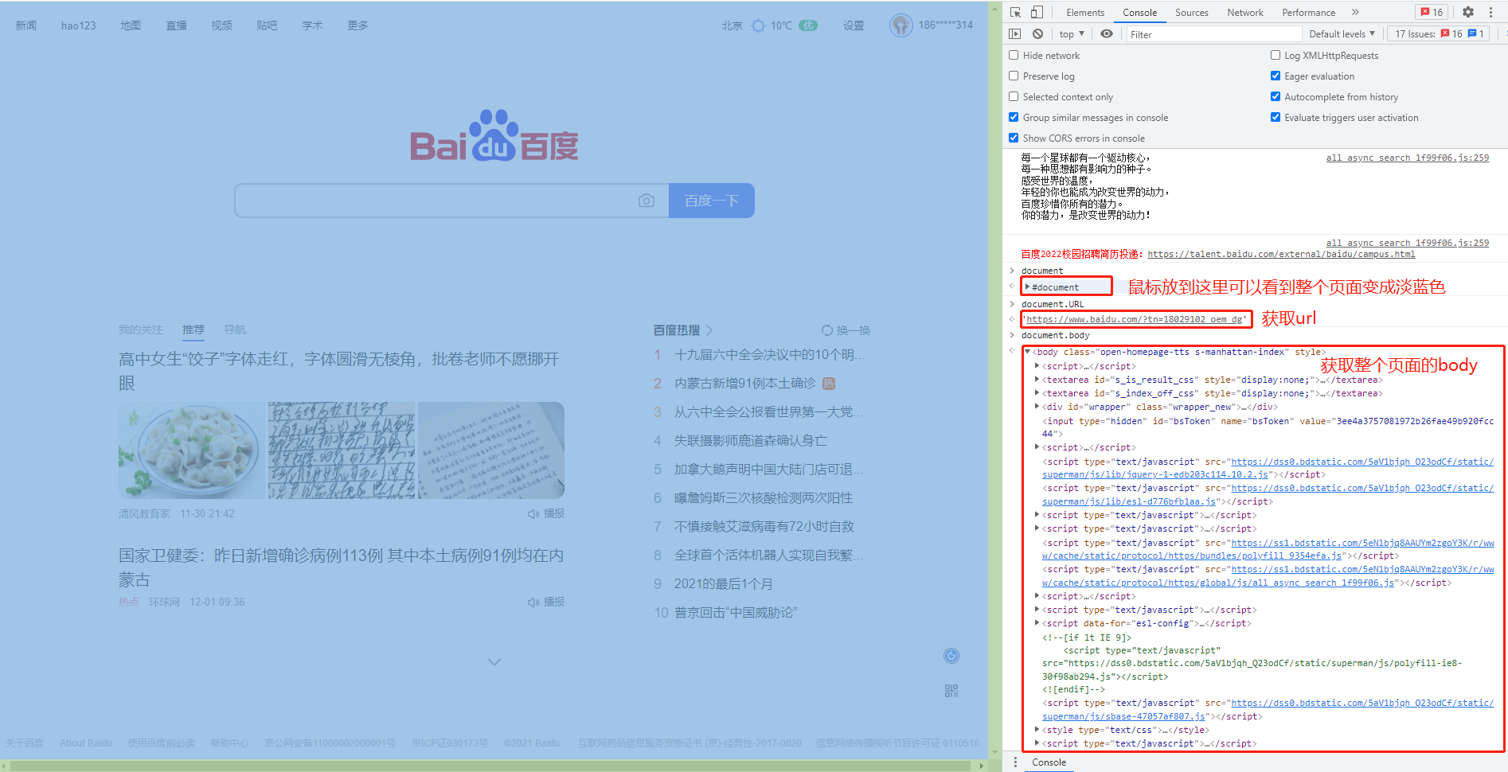Clear the console with the block icon

tap(1037, 33)
